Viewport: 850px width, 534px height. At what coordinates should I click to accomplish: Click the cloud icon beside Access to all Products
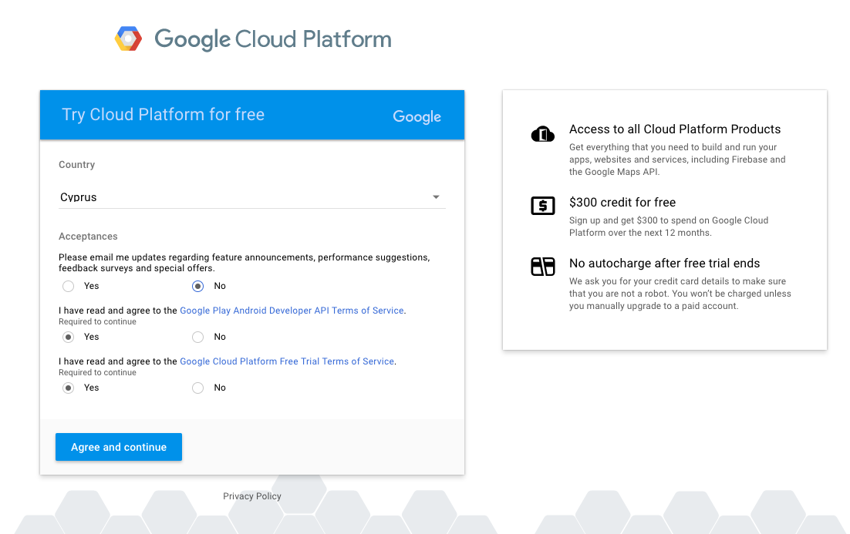543,133
